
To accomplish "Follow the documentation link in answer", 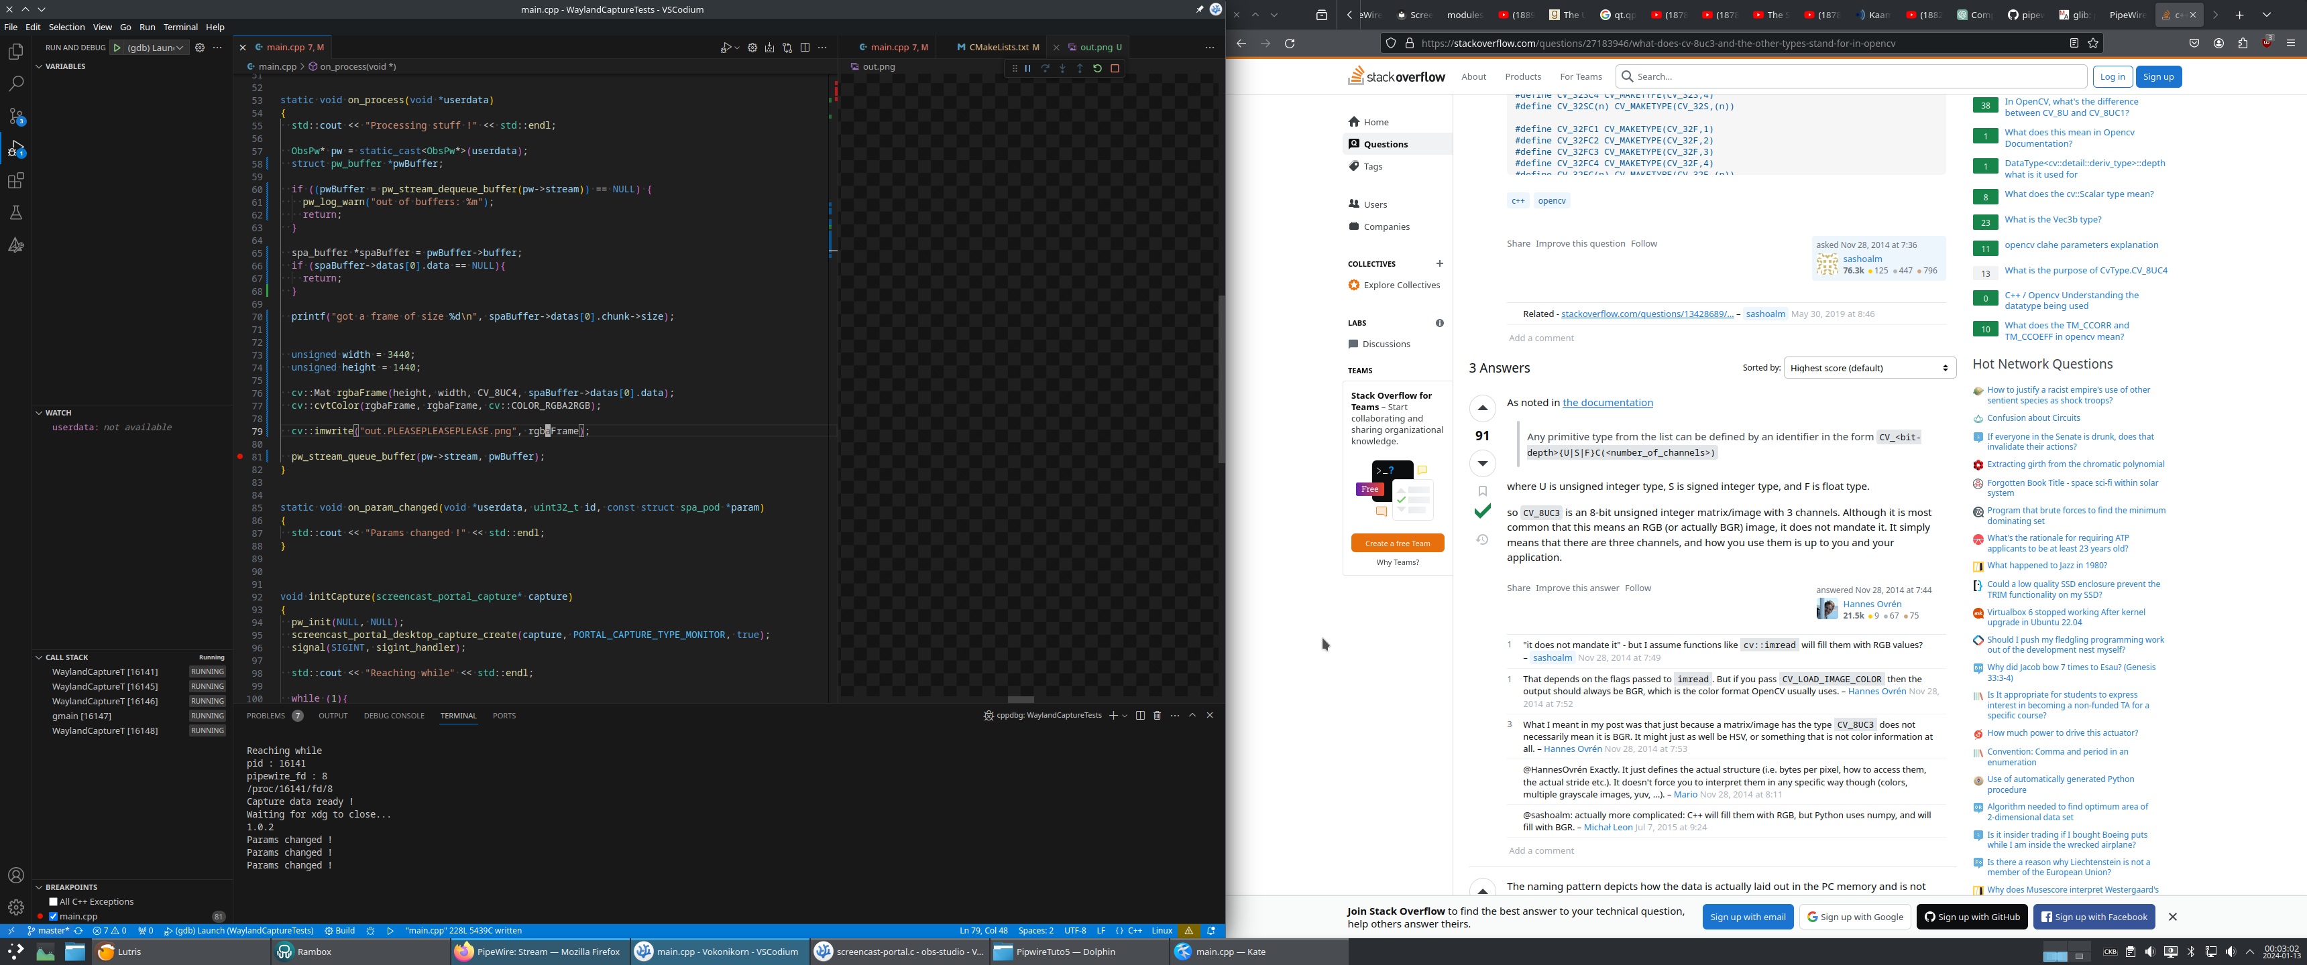I will [x=1608, y=403].
